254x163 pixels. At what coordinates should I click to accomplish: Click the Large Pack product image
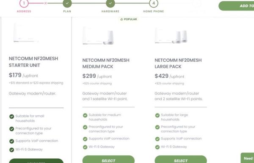[x=171, y=35]
